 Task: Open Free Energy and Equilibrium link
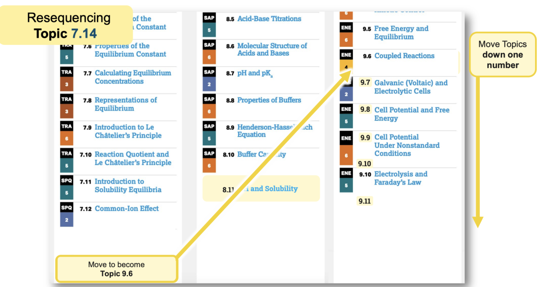401,32
